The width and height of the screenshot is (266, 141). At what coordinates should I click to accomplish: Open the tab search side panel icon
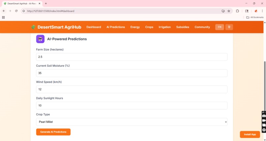pyautogui.click(x=247, y=11)
